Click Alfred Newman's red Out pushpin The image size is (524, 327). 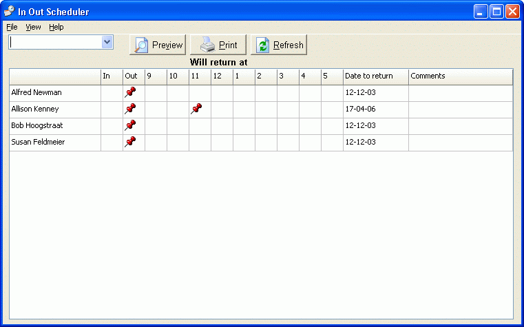click(x=130, y=92)
